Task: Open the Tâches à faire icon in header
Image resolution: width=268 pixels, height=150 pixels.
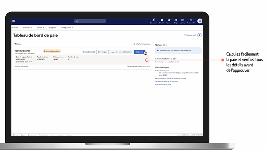Action: click(154, 20)
